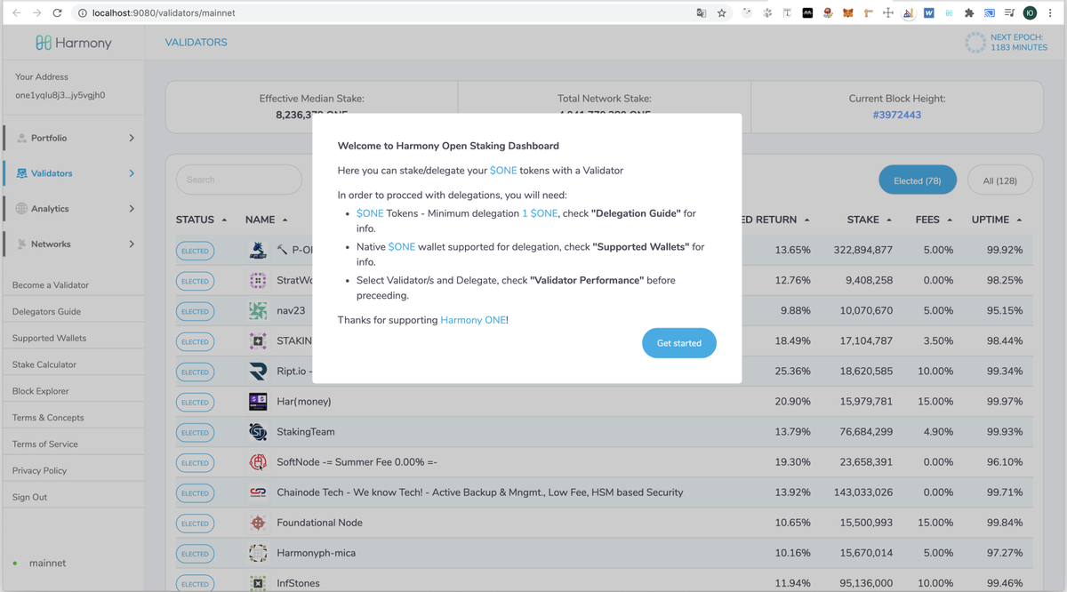The width and height of the screenshot is (1067, 592).
Task: Click Sign Out in sidebar
Action: pyautogui.click(x=30, y=498)
